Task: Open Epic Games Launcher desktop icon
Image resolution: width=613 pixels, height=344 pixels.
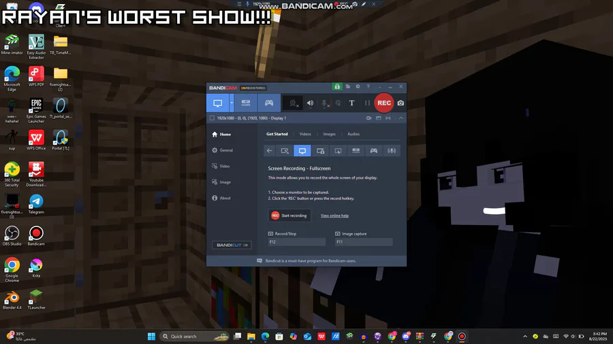Action: [36, 111]
